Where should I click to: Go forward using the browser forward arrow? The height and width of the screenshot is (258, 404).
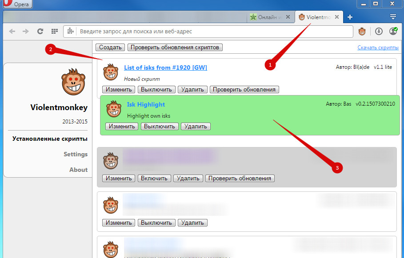pyautogui.click(x=25, y=32)
